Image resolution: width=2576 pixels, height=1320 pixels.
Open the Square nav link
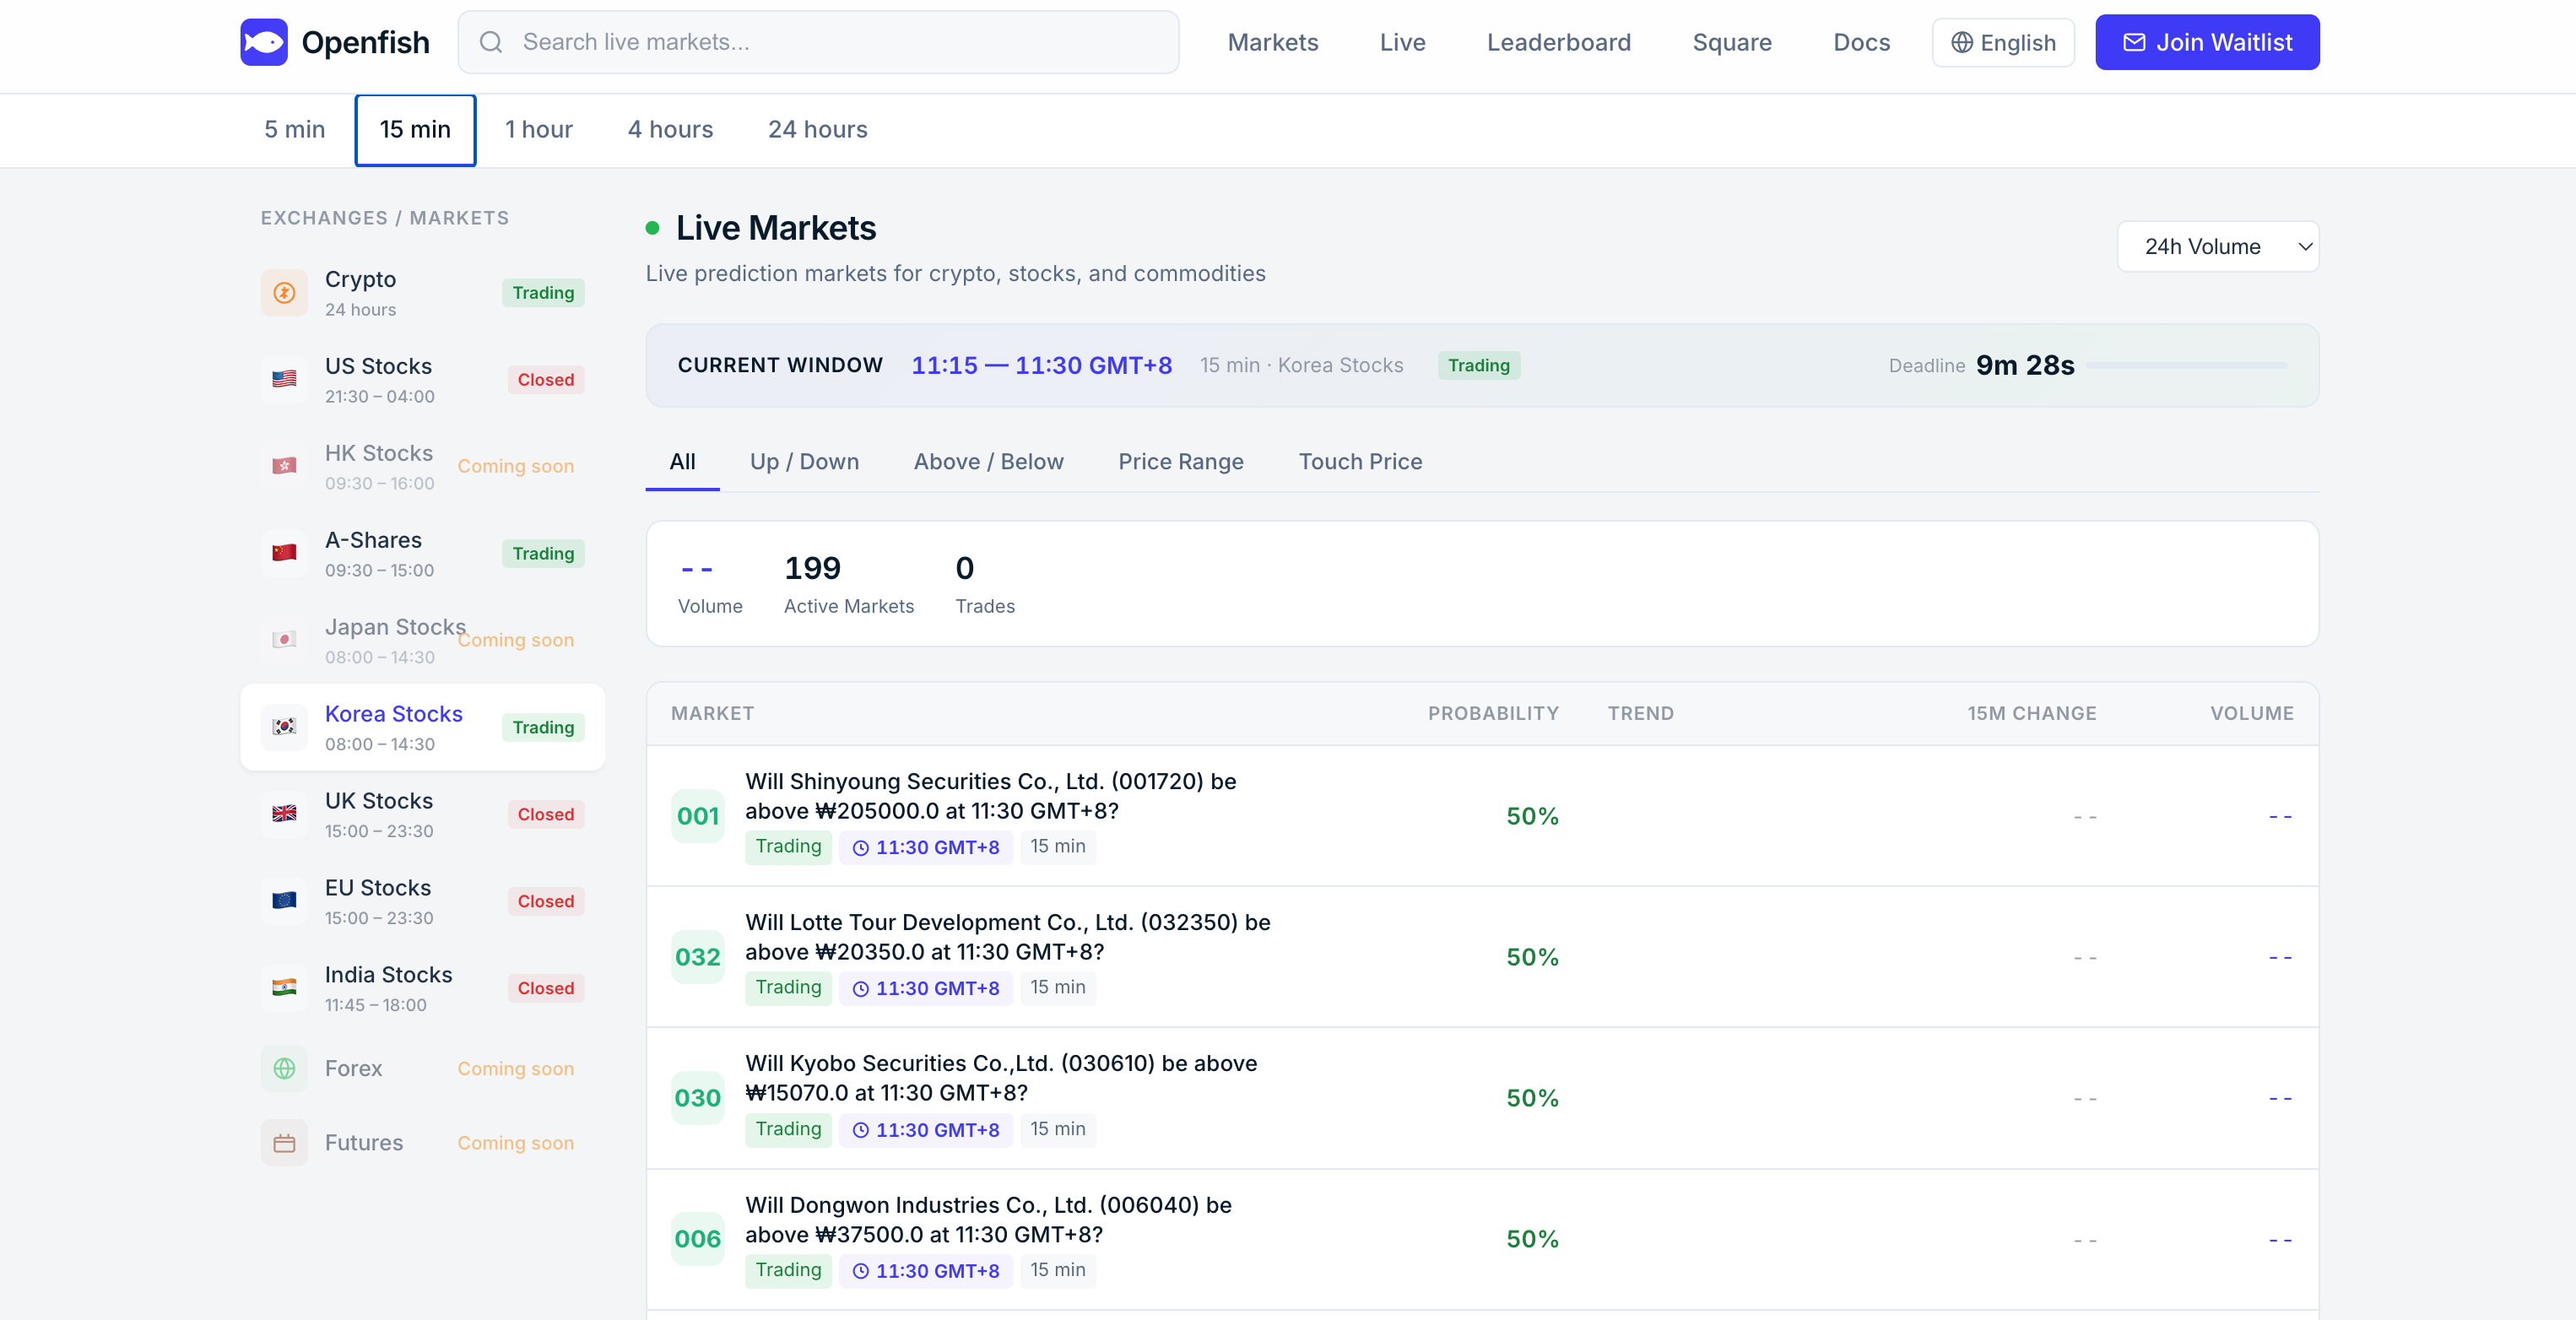(x=1732, y=42)
